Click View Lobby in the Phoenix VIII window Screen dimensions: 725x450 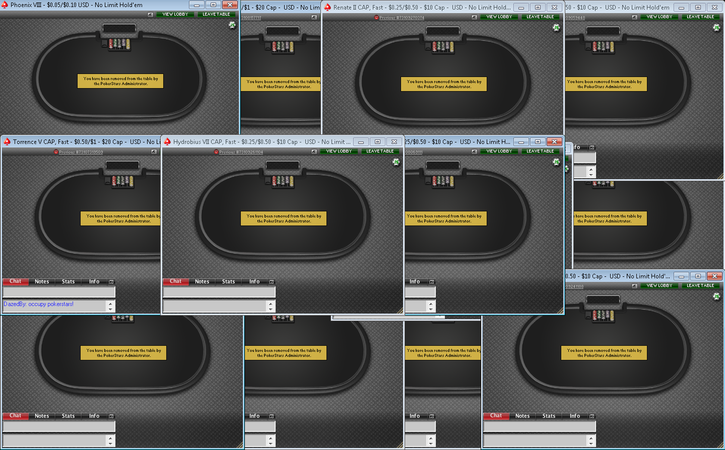point(175,14)
